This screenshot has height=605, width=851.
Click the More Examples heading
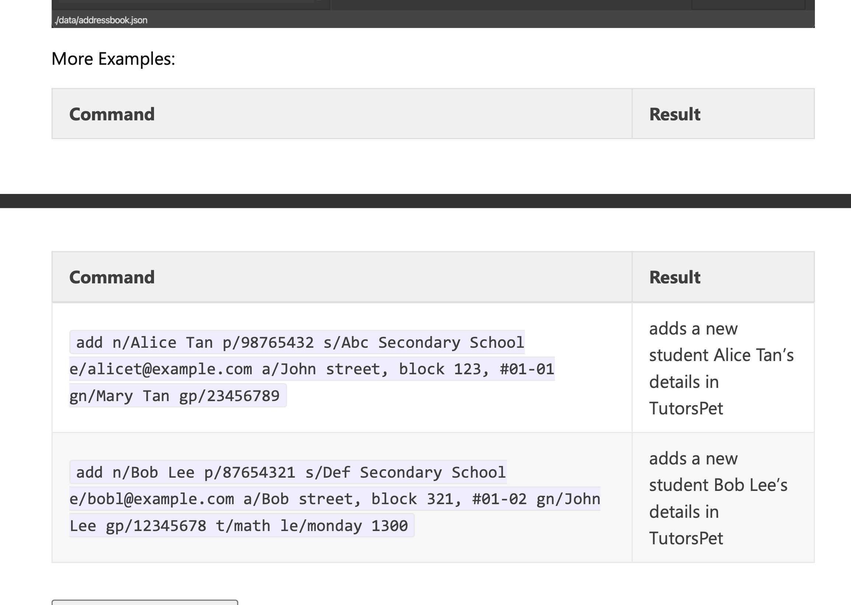pyautogui.click(x=113, y=59)
